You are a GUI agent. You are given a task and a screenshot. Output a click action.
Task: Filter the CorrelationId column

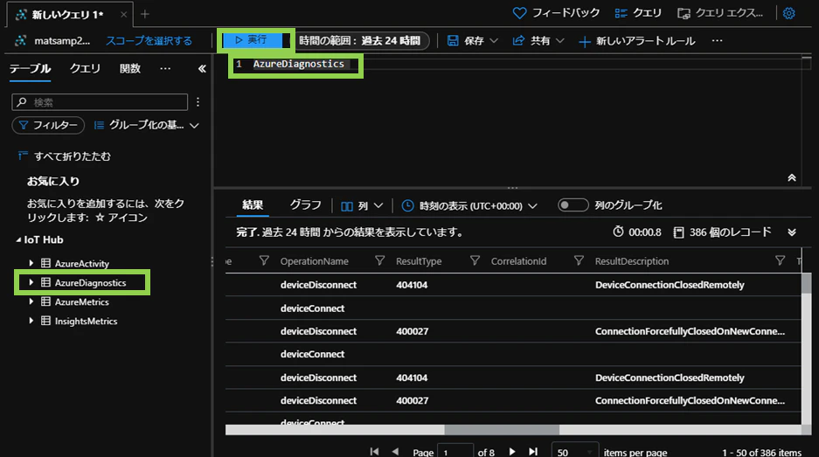click(x=579, y=260)
